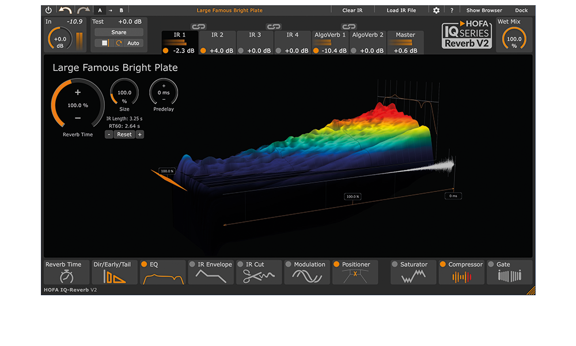The height and width of the screenshot is (346, 576).
Task: Copy A to B with arrow
Action: click(110, 10)
